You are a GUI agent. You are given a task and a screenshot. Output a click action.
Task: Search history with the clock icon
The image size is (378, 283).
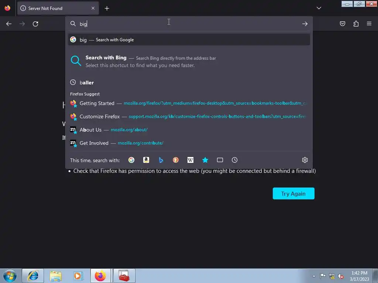pyautogui.click(x=234, y=160)
